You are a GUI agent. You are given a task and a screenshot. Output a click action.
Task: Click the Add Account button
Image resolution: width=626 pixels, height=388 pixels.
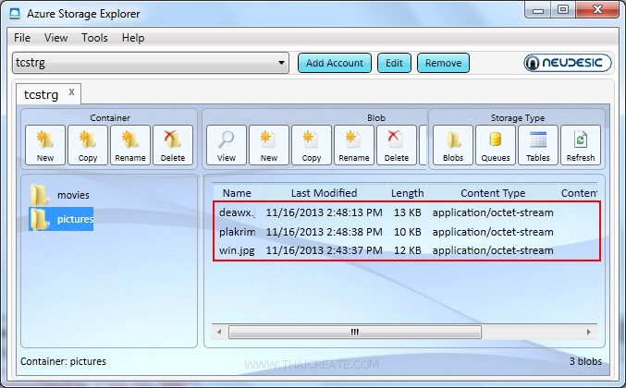(335, 63)
